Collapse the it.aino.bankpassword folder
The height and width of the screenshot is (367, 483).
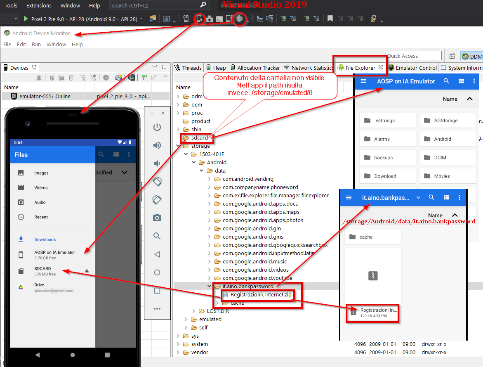click(x=210, y=286)
